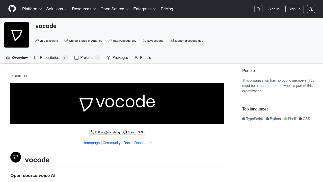This screenshot has height=182, width=323.
Task: Click the People person icon
Action: pyautogui.click(x=136, y=58)
